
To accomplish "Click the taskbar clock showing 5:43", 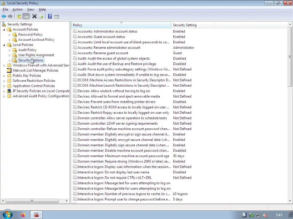I will tap(279, 215).
